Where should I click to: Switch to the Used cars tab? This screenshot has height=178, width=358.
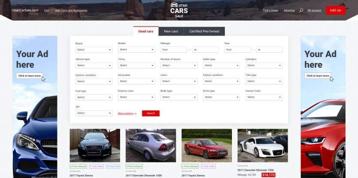tap(146, 31)
